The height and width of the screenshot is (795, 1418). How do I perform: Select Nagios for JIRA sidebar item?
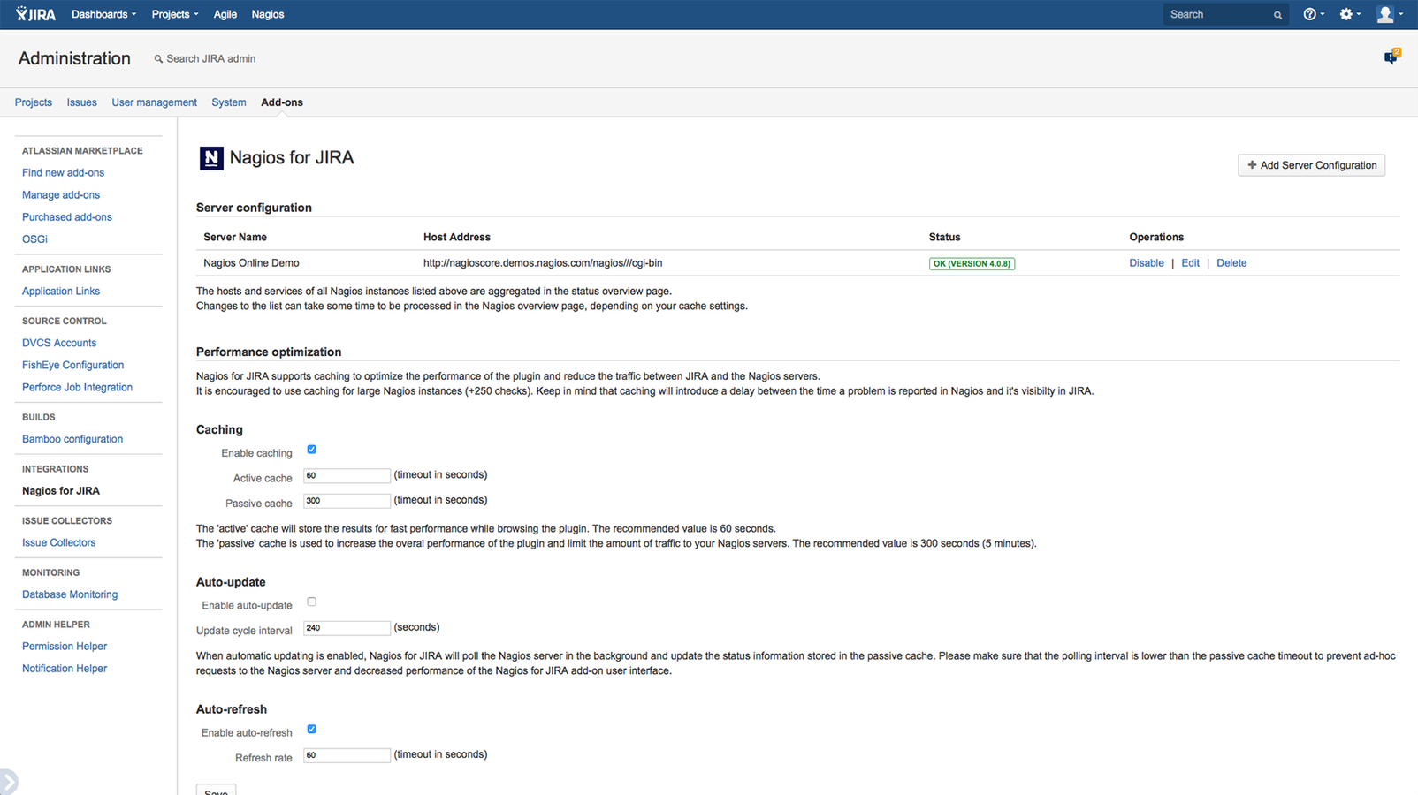click(61, 491)
